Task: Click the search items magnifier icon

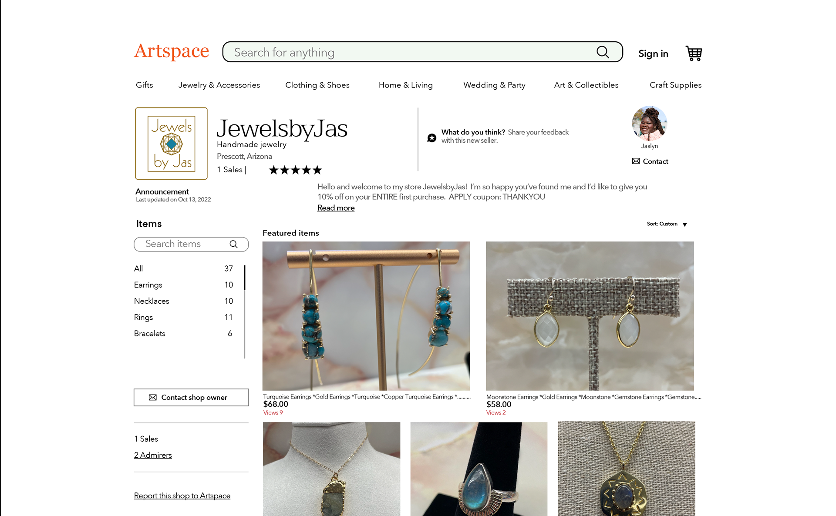Action: [x=233, y=244]
